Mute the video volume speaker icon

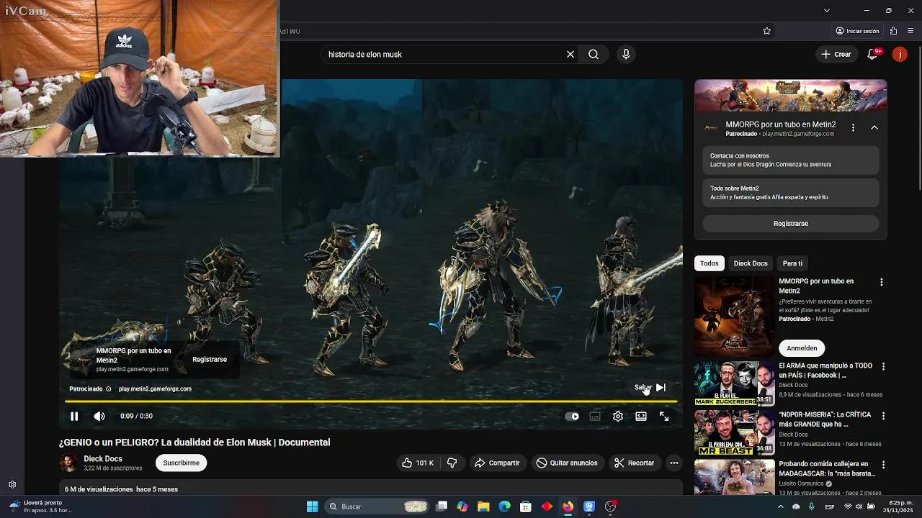[x=99, y=416]
